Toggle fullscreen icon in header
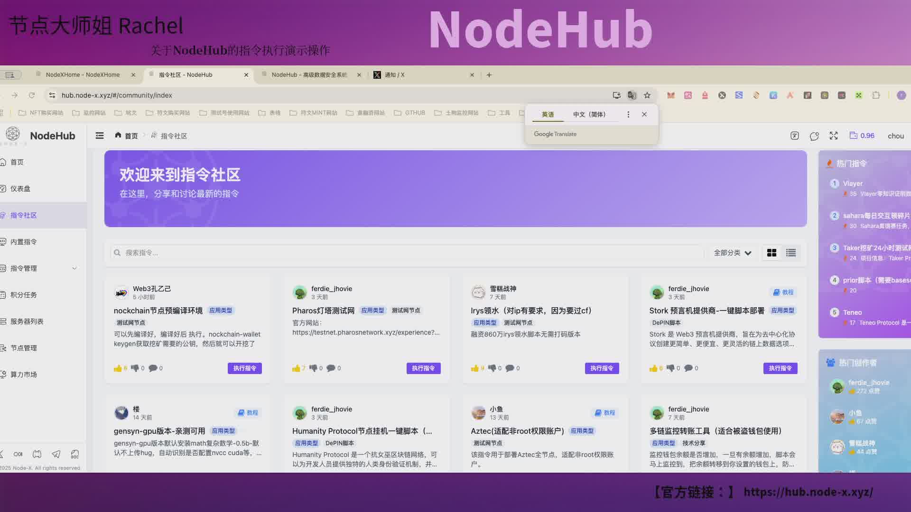 click(834, 136)
